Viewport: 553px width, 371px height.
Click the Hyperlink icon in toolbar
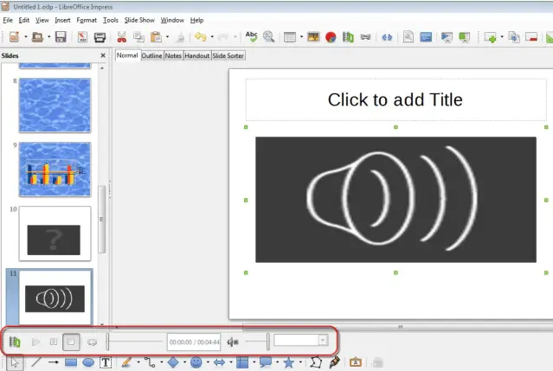(387, 37)
